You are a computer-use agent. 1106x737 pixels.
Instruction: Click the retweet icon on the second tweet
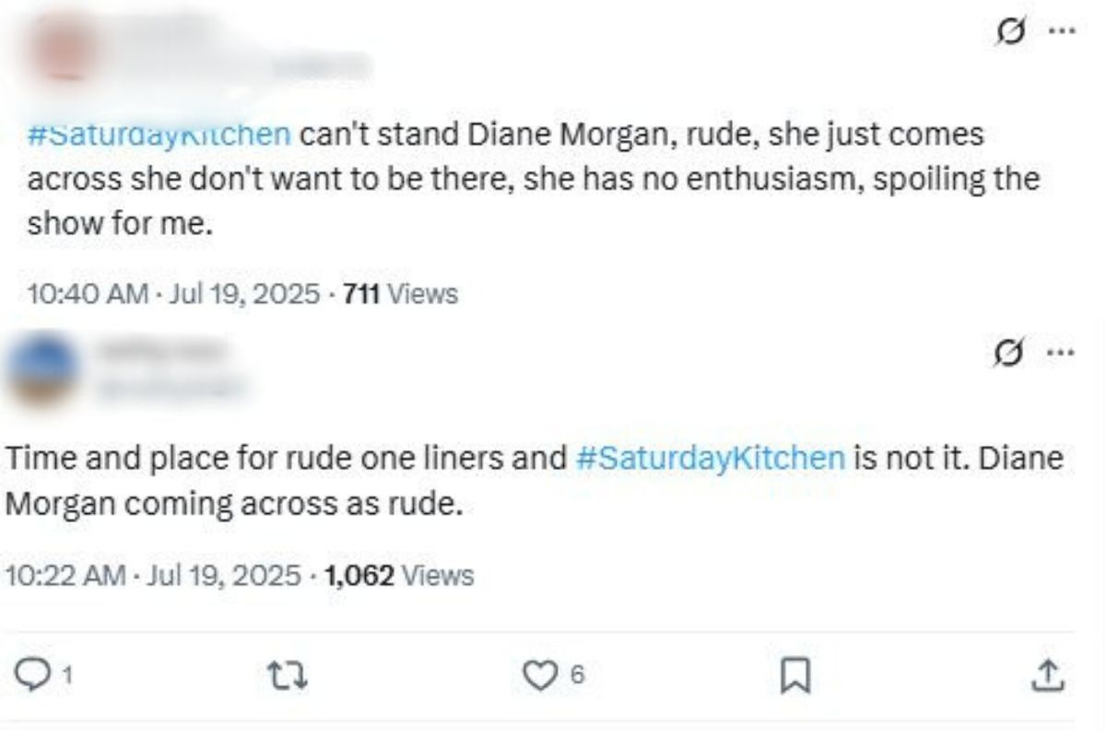286,675
